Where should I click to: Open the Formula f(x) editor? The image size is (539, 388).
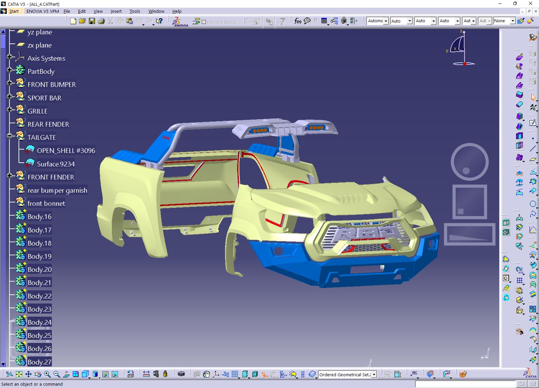(297, 21)
